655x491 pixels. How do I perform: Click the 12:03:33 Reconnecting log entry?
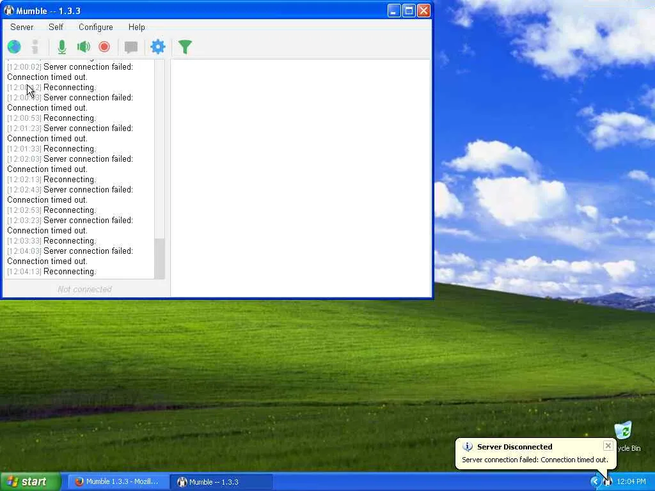(51, 241)
